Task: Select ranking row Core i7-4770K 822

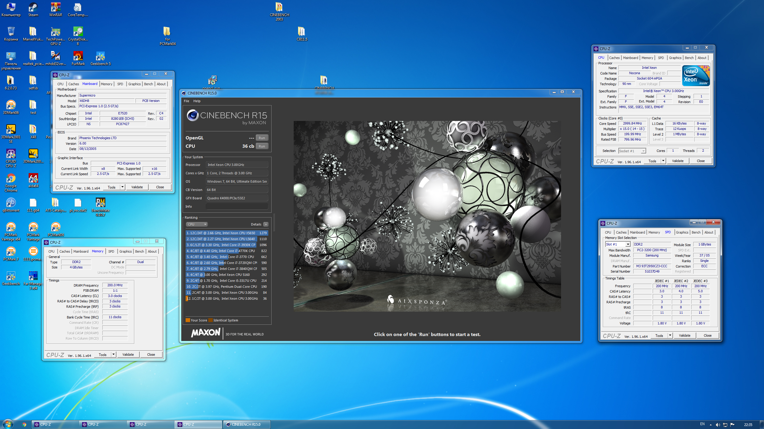Action: point(227,251)
